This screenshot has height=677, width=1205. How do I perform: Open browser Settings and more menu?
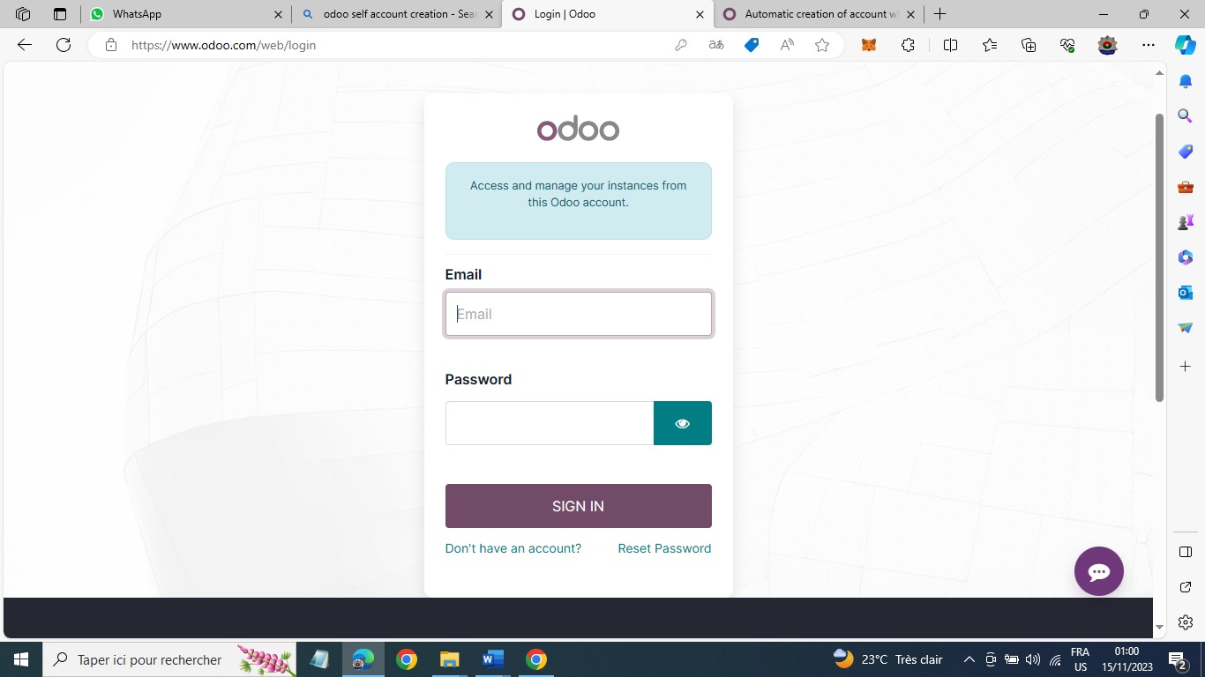[1148, 45]
